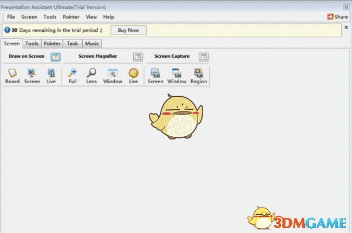The image size is (352, 233).
Task: Click the Buy Now button
Action: tap(128, 30)
